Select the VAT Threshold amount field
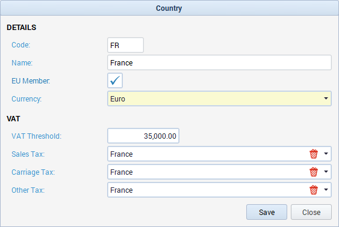 143,136
